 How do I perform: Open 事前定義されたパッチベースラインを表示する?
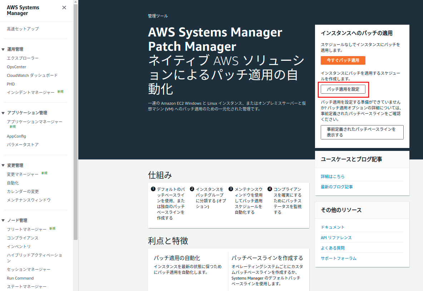[362, 132]
